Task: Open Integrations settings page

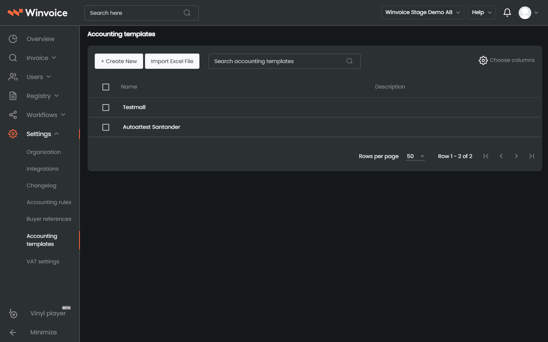Action: 43,169
